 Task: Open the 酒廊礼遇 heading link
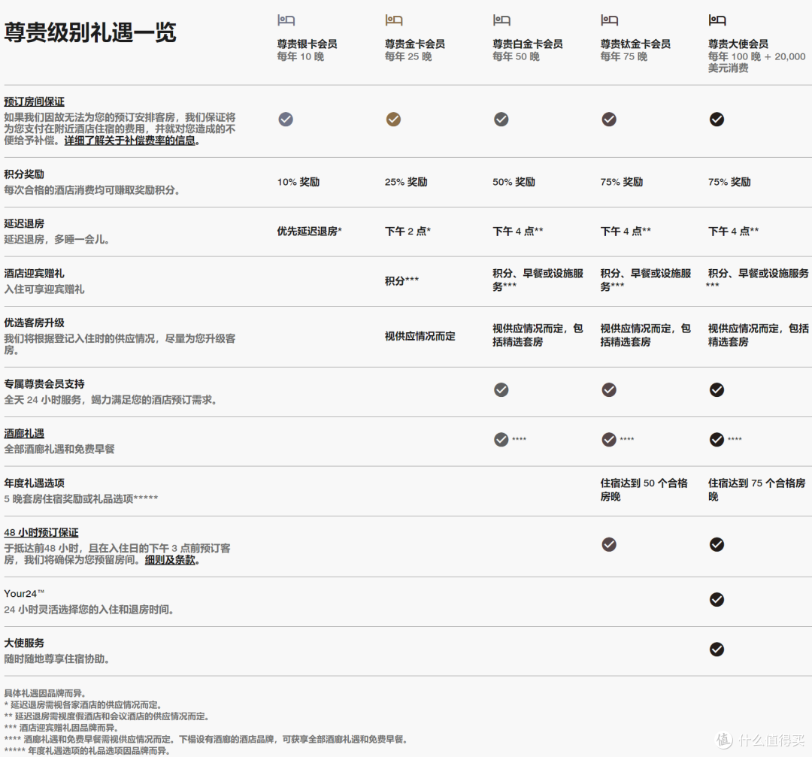click(24, 434)
